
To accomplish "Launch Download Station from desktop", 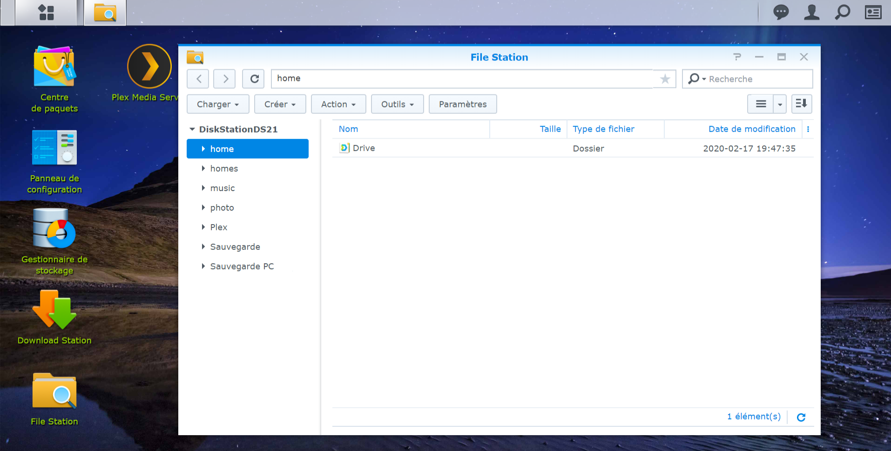I will pyautogui.click(x=54, y=310).
